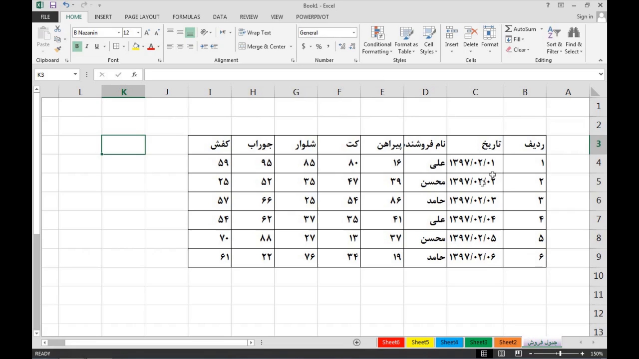Switch to the Sheet3 tab
This screenshot has height=359, width=639.
[x=478, y=342]
